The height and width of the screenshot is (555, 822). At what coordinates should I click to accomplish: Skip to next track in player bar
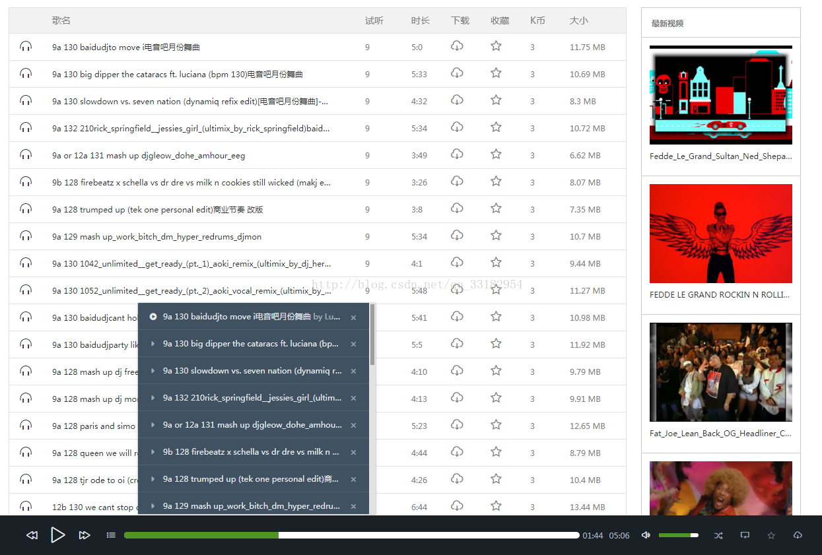pyautogui.click(x=85, y=535)
